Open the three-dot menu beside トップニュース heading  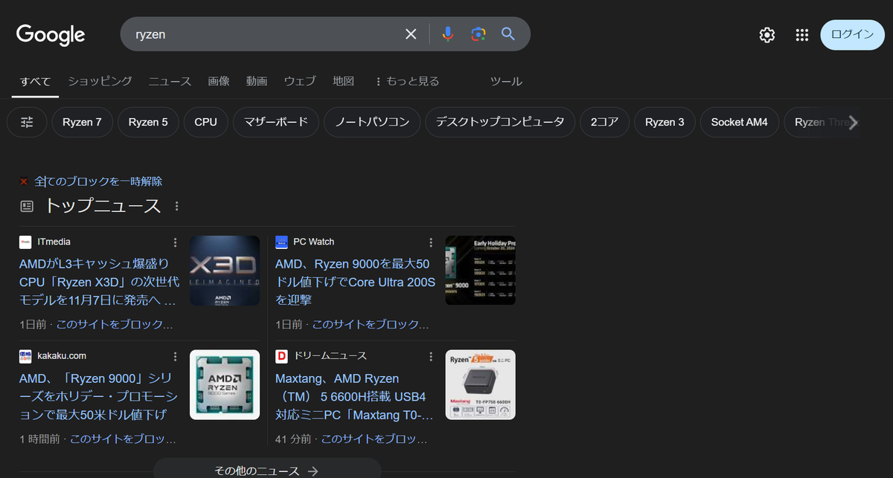[x=176, y=206]
